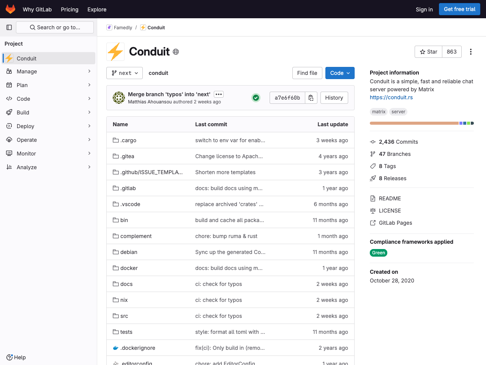Screen dimensions: 486x365
Task: Click the Get free trial button
Action: (x=459, y=9)
